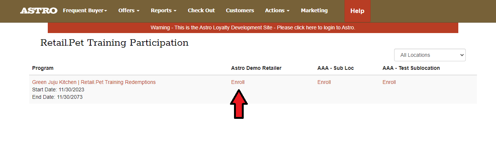Expand the Actions menu

(277, 11)
